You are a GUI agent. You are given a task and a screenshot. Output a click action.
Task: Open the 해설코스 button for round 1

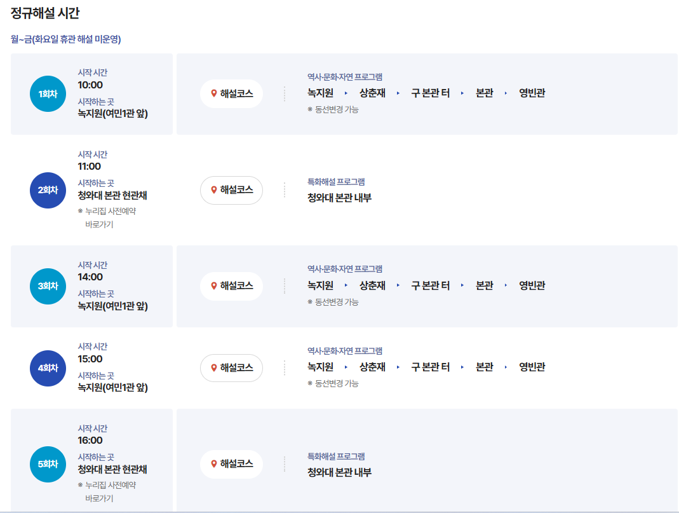231,93
